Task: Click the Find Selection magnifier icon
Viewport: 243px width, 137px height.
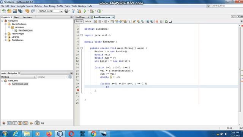Action: tap(113, 22)
